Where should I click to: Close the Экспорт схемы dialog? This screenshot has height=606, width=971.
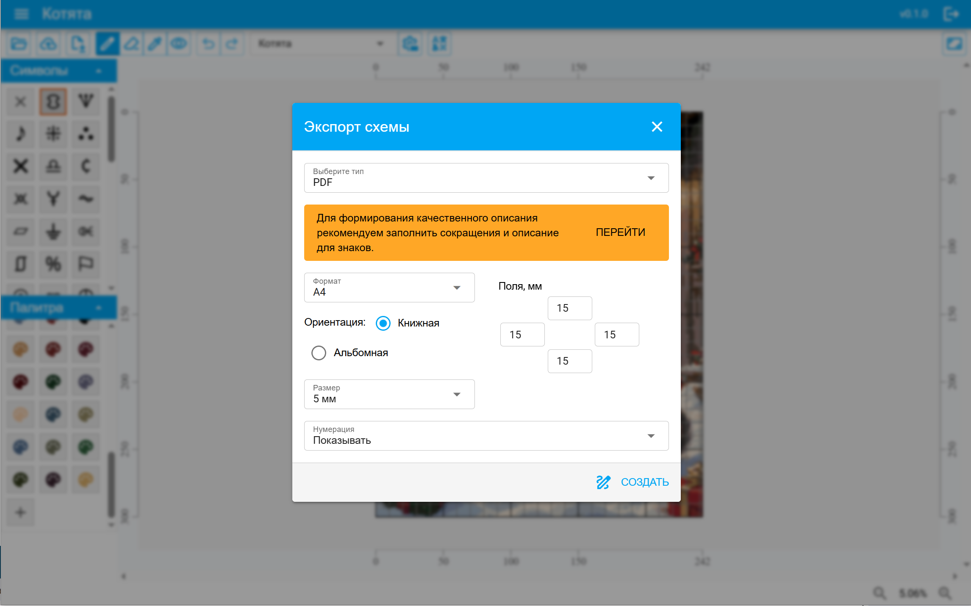[657, 127]
